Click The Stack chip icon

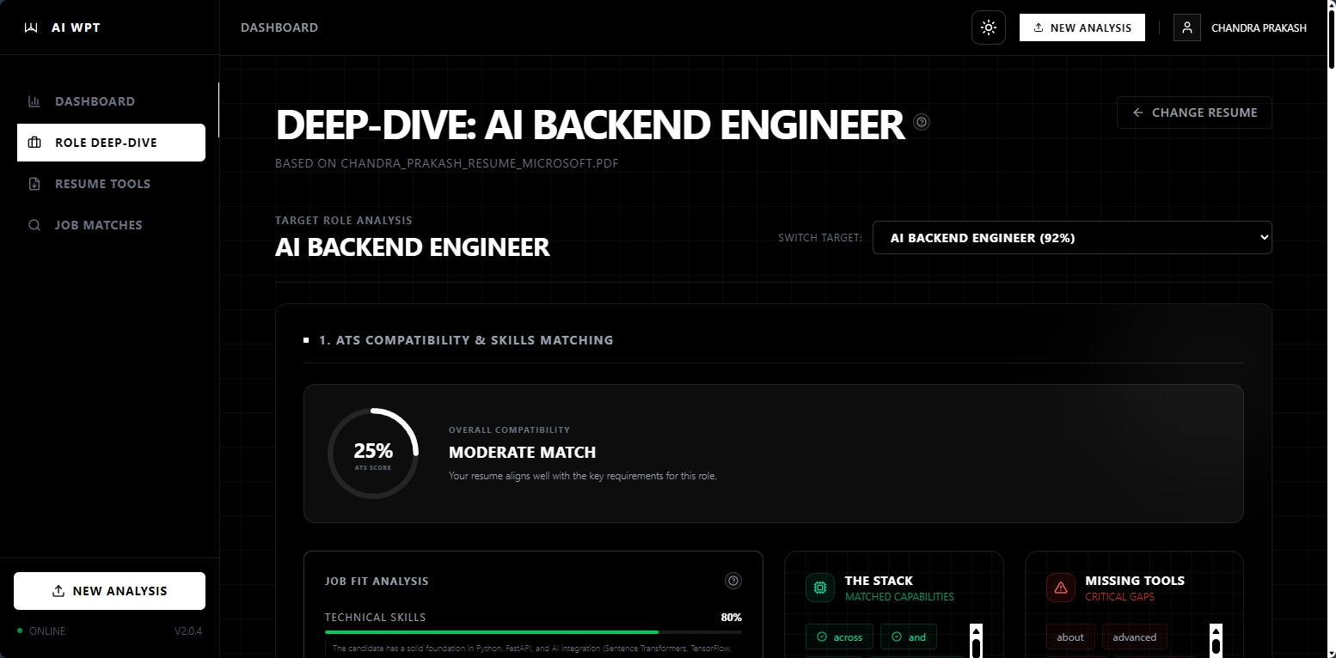click(x=820, y=588)
